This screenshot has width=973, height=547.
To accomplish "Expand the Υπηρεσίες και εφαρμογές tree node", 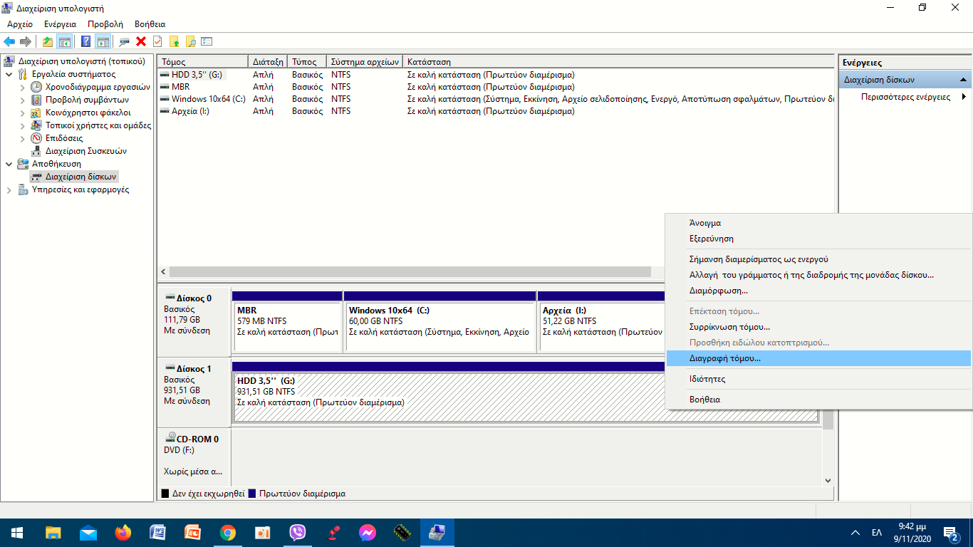I will 9,190.
